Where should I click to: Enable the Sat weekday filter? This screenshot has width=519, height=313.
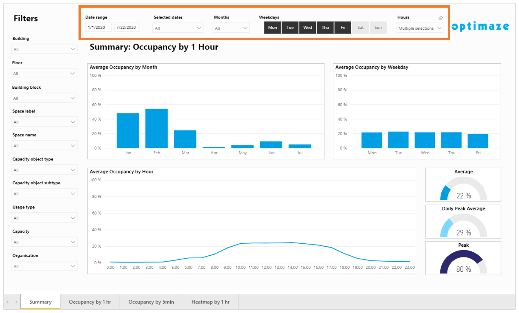pyautogui.click(x=360, y=27)
